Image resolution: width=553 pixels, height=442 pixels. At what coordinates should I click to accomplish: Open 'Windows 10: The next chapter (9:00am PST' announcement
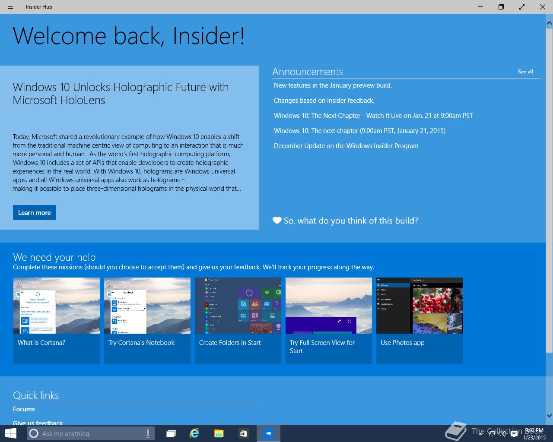(x=359, y=131)
